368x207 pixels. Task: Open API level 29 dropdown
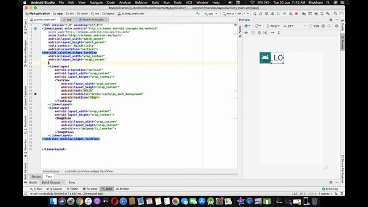coord(288,26)
